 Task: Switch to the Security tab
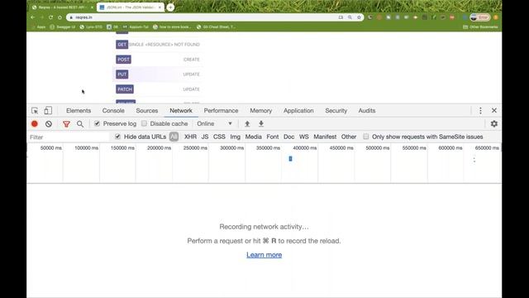pos(336,110)
